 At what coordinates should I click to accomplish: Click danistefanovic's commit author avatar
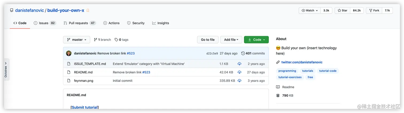(x=69, y=53)
